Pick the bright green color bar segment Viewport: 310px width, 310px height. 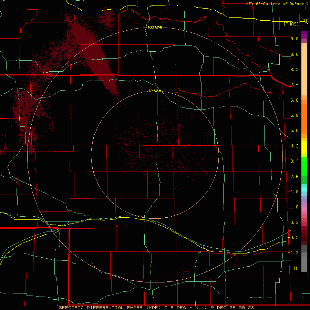(x=304, y=166)
